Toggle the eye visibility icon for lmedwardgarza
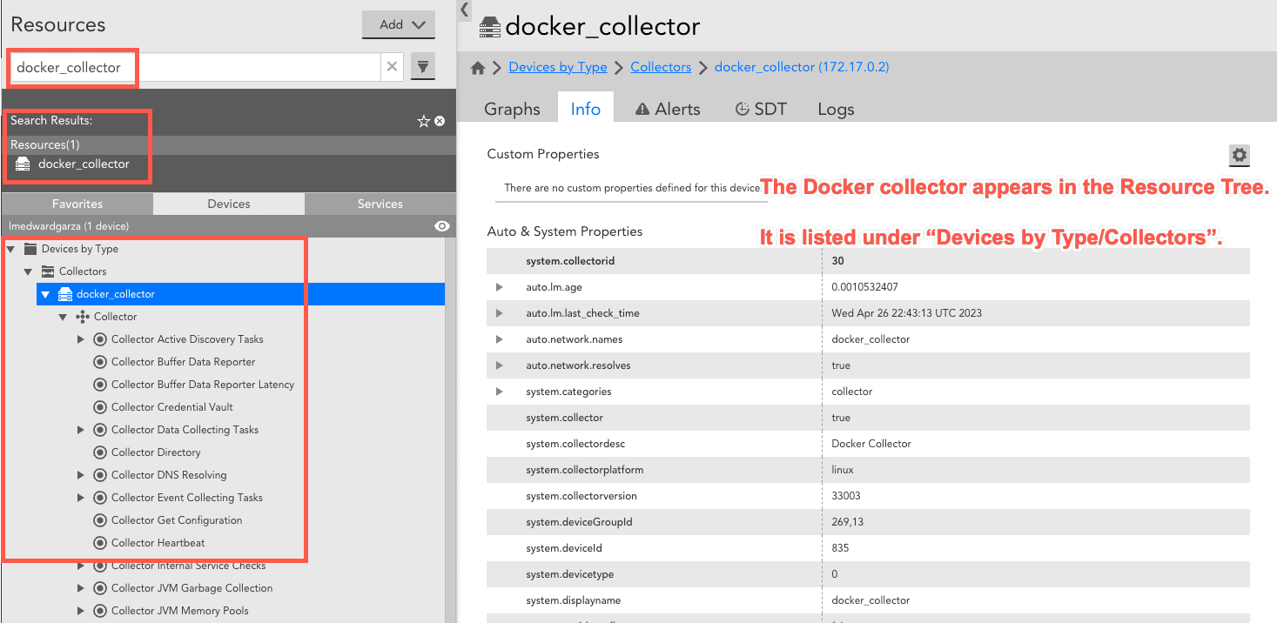This screenshot has width=1277, height=623. click(x=442, y=226)
